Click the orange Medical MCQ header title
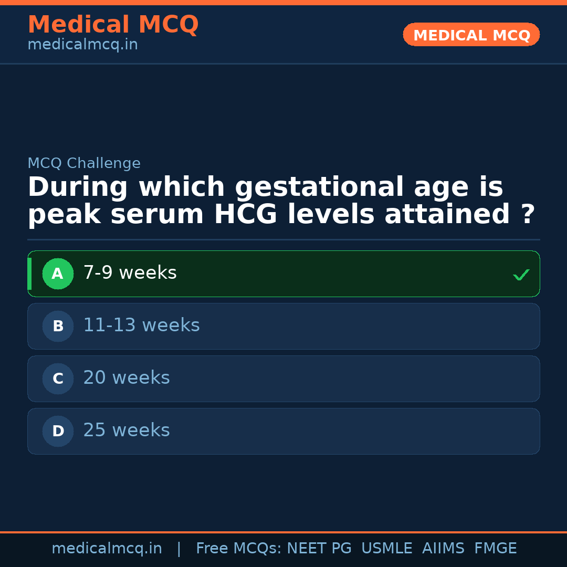This screenshot has width=567, height=567. pyautogui.click(x=113, y=25)
